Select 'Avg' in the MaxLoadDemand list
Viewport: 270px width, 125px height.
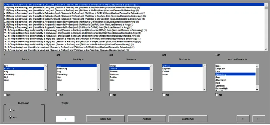click(235, 77)
